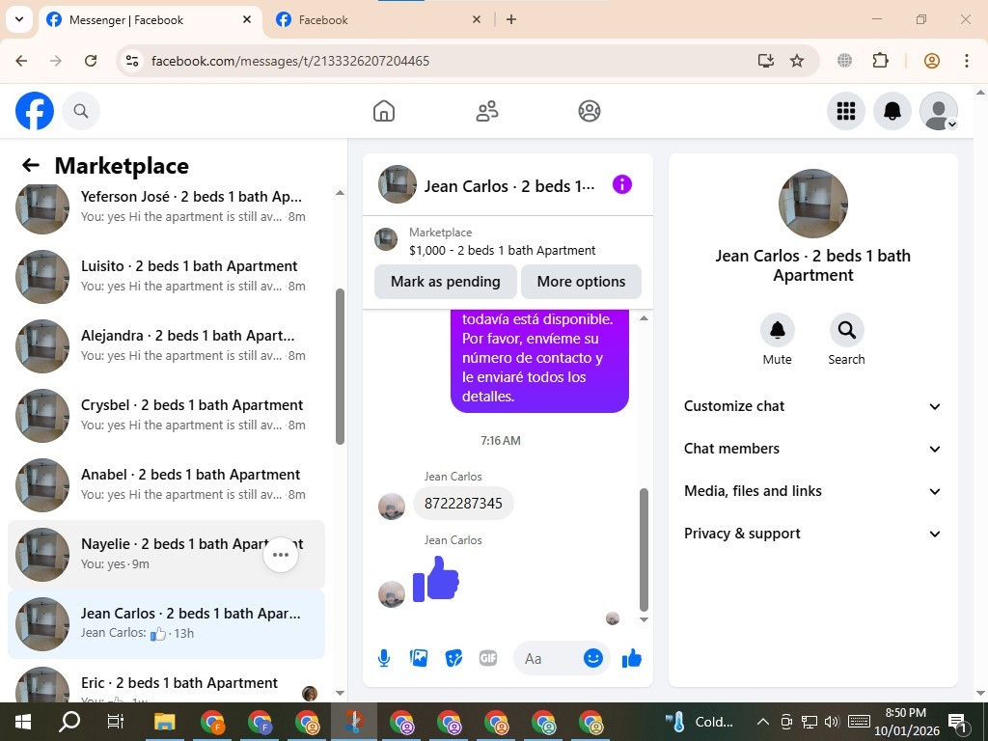The width and height of the screenshot is (988, 741).
Task: Open the emoji picker smiley
Action: pos(593,658)
